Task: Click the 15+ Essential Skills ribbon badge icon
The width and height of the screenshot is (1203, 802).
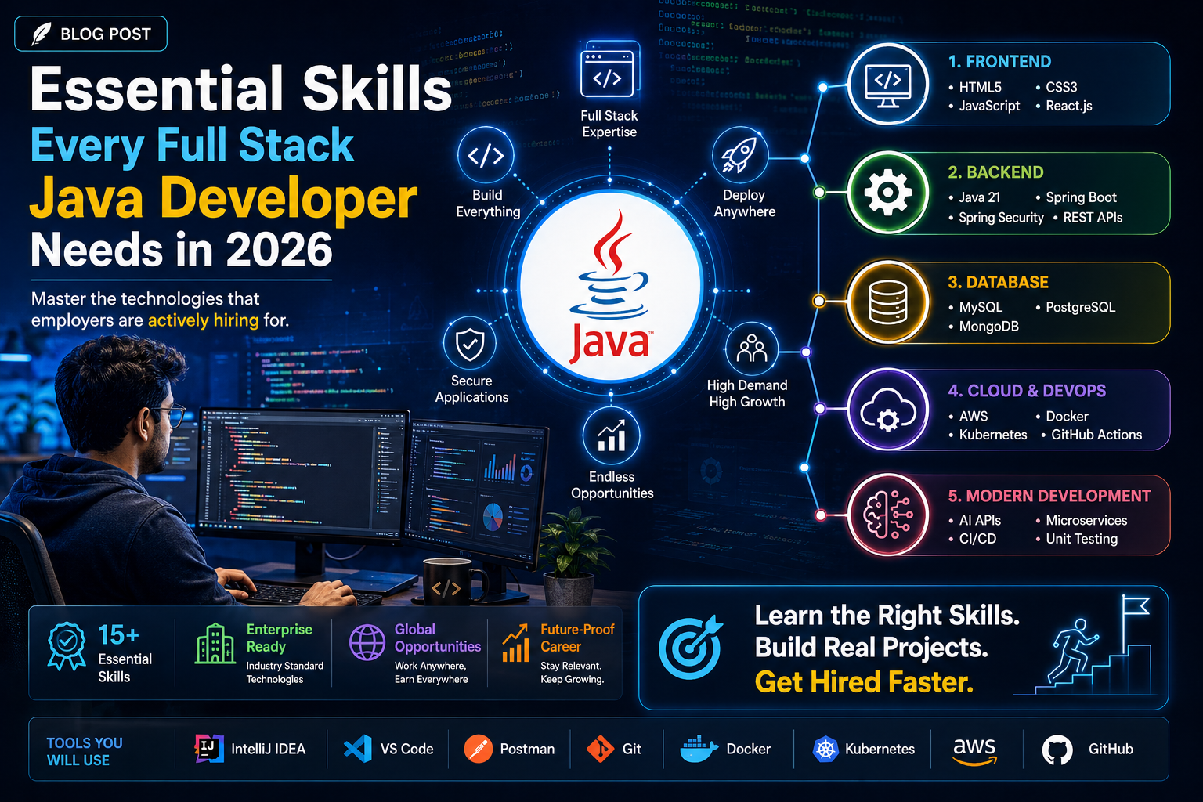Action: pyautogui.click(x=67, y=646)
